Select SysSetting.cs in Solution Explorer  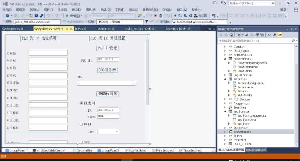[242, 132]
